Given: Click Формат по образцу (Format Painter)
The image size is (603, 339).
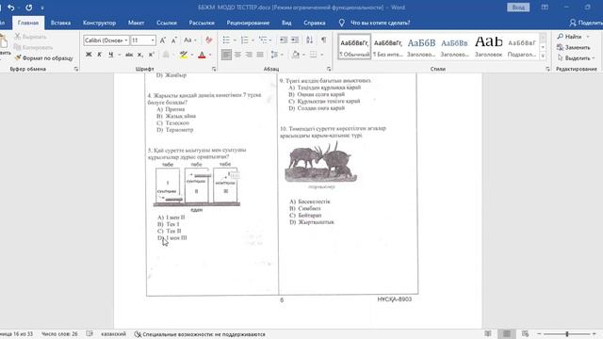Looking at the screenshot, I should pyautogui.click(x=44, y=58).
